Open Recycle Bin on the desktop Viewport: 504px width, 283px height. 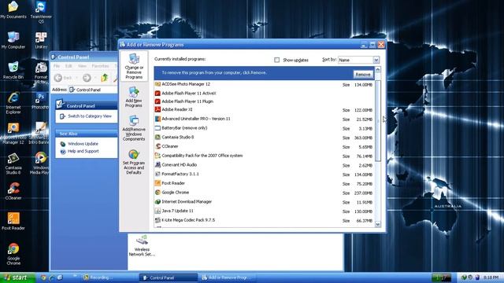[x=13, y=70]
